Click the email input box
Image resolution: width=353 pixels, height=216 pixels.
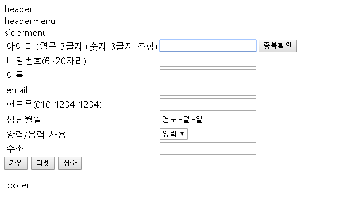[208, 90]
